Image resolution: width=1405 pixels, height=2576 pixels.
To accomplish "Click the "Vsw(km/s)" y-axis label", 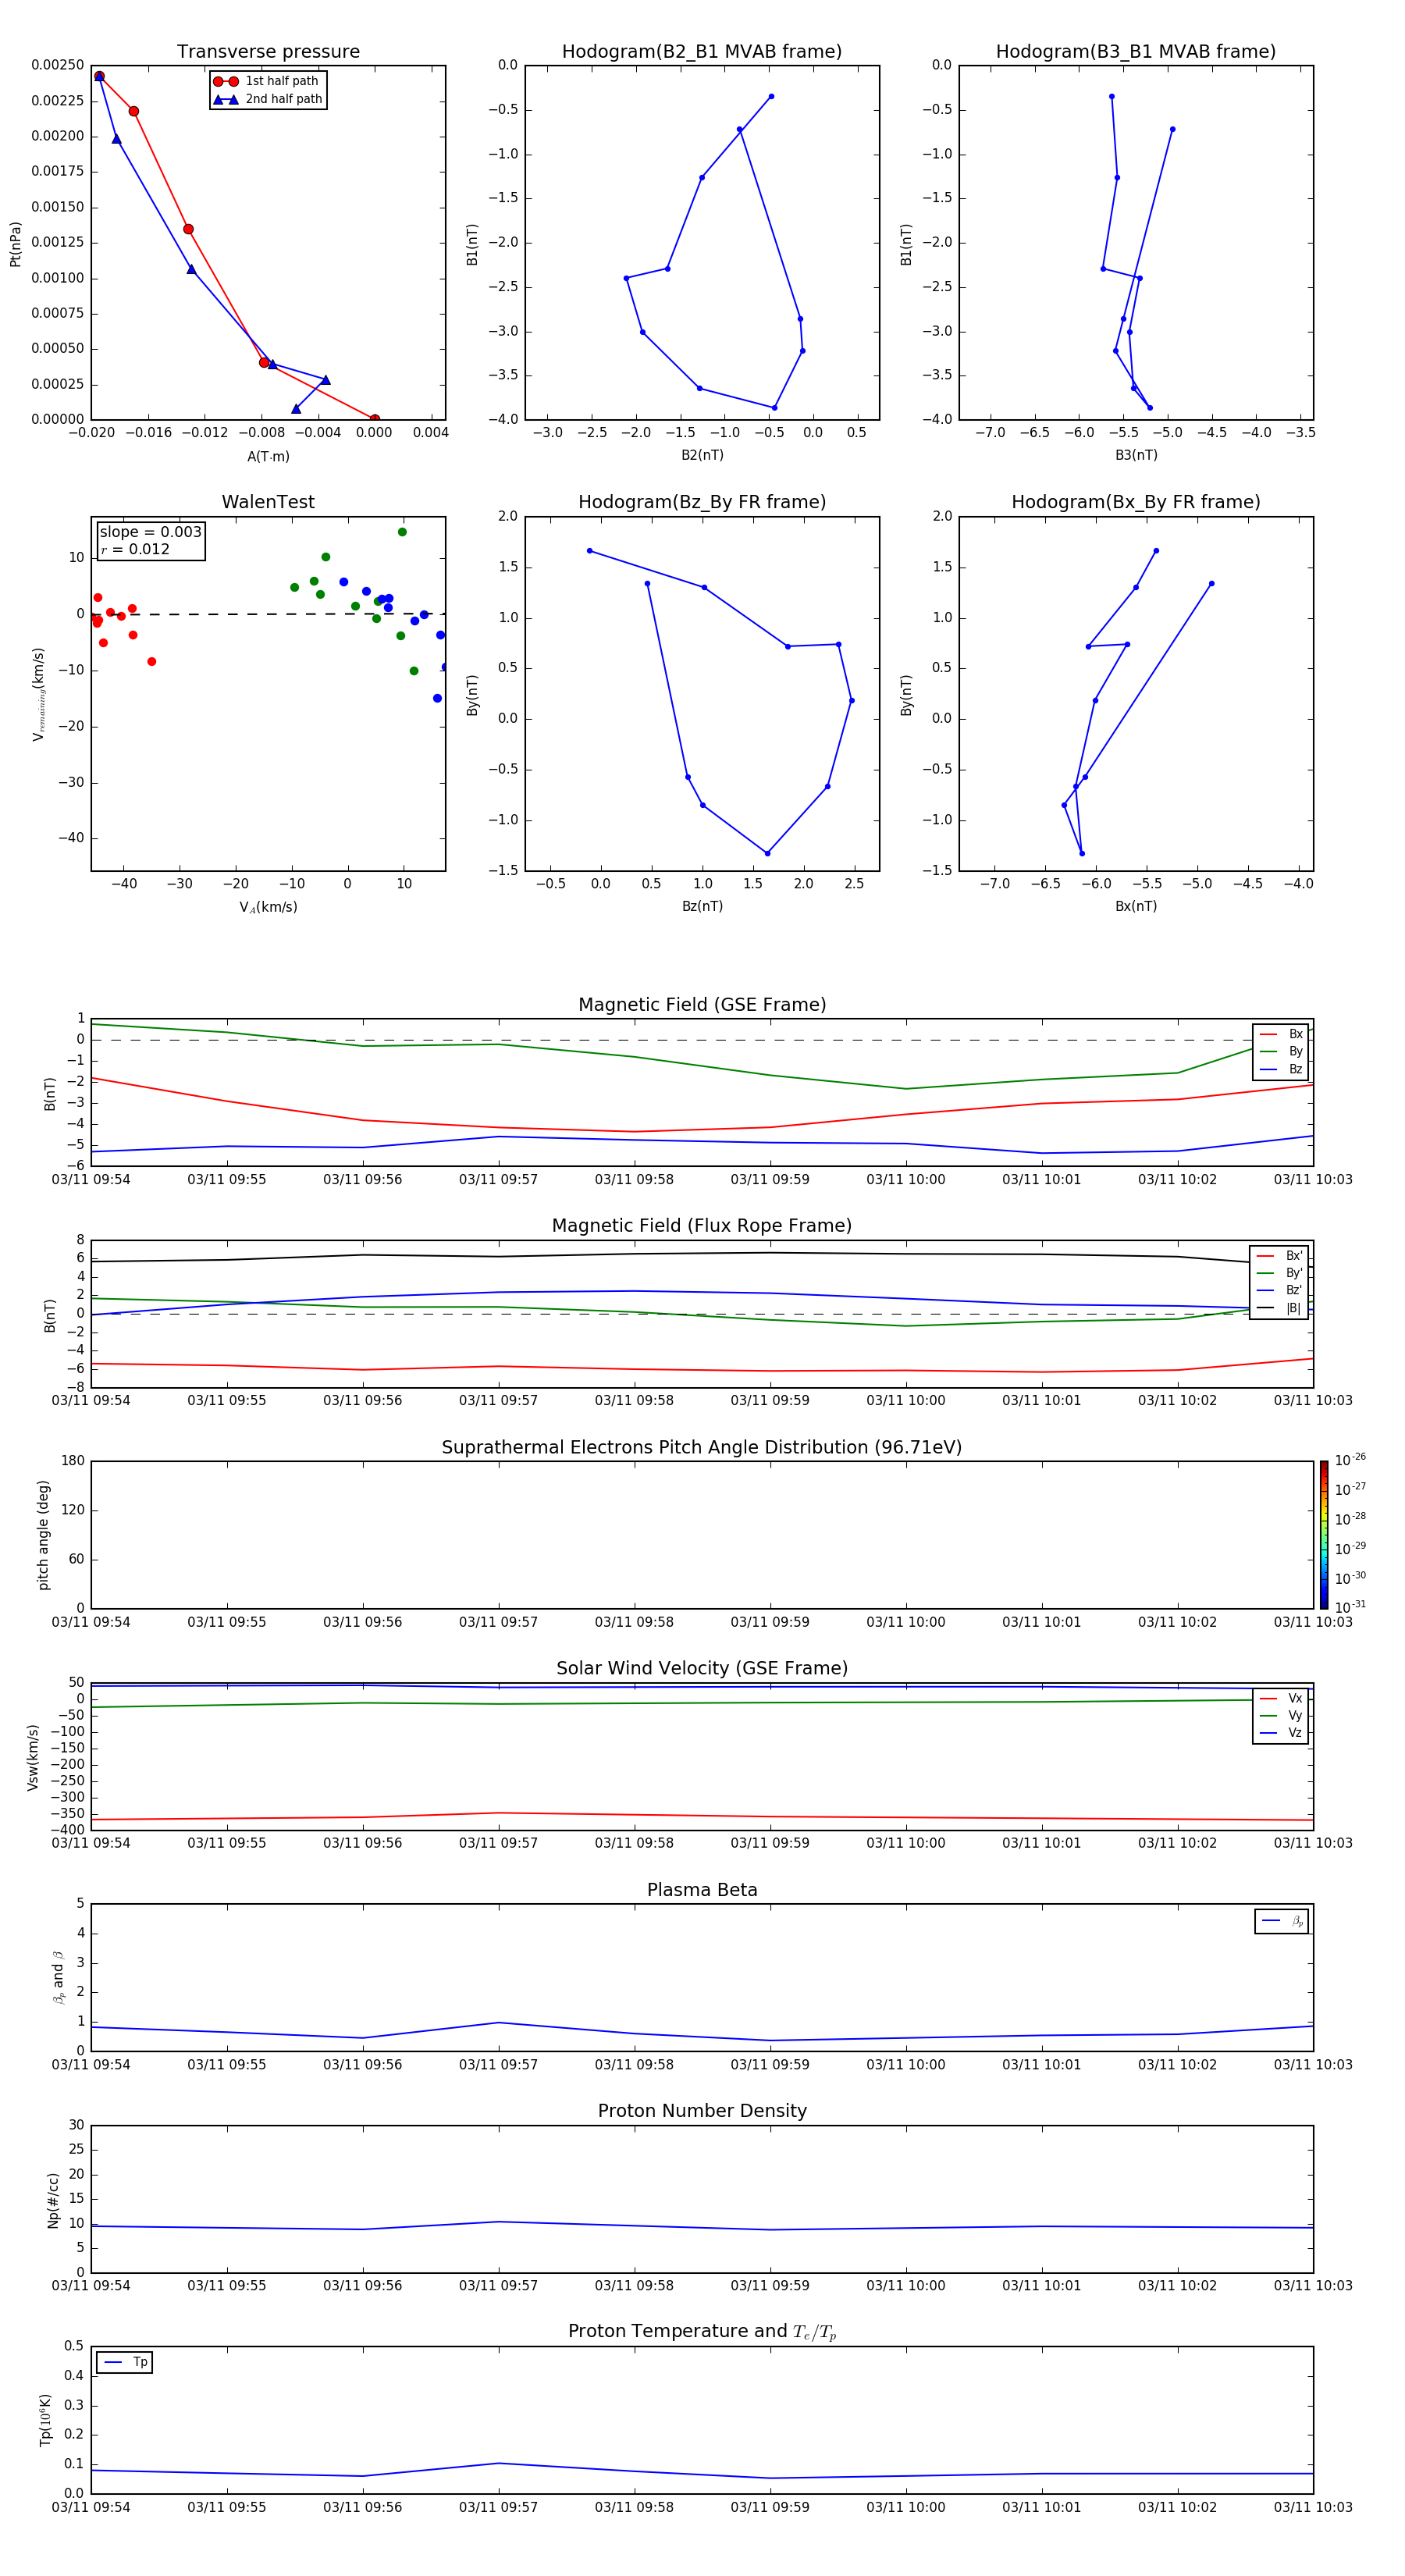I will (x=32, y=1756).
